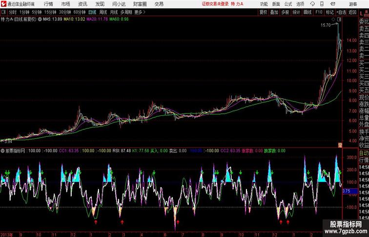Click the RSI: 87.48 indicator value
This screenshot has height=237, width=369.
pyautogui.click(x=122, y=151)
